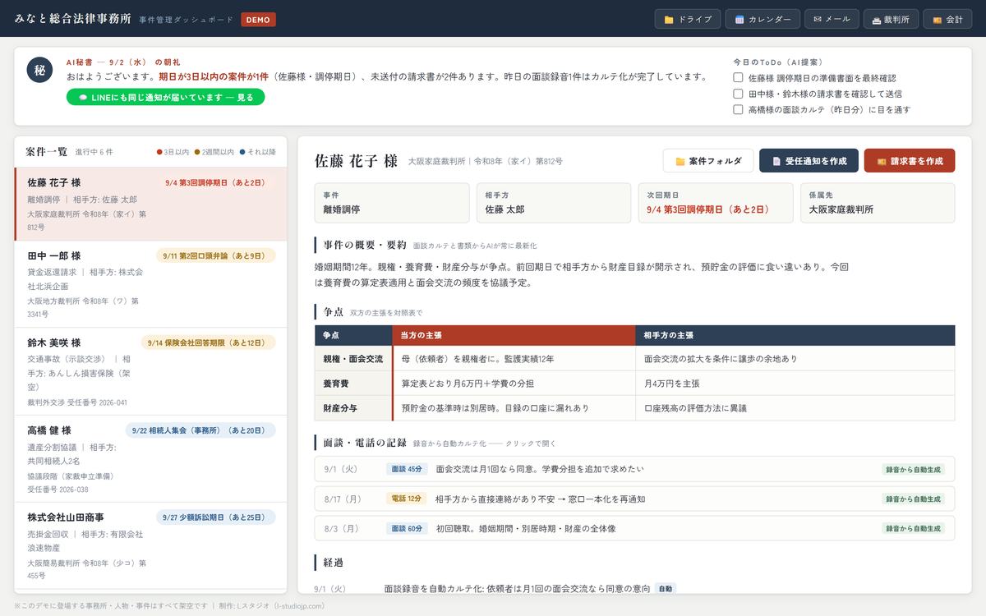The width and height of the screenshot is (986, 616).
Task: Click 録音から自動生成 tag on 9/1 record
Action: 913,470
